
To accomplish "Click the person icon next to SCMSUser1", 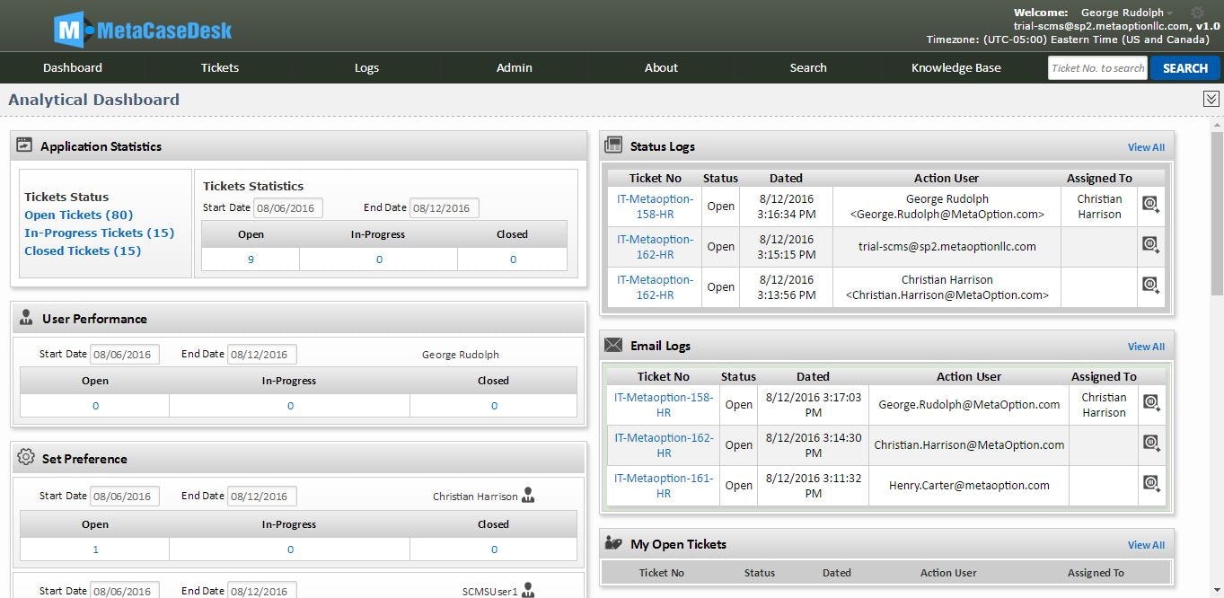I will [528, 590].
